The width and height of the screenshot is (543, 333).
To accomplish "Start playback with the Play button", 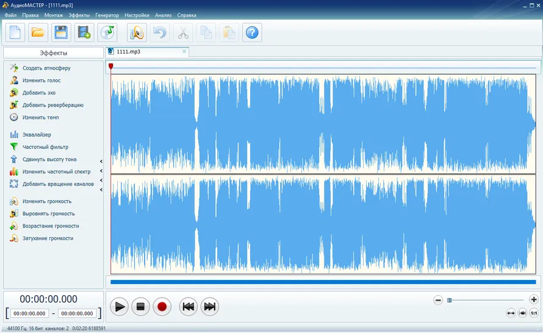I will click(x=120, y=307).
